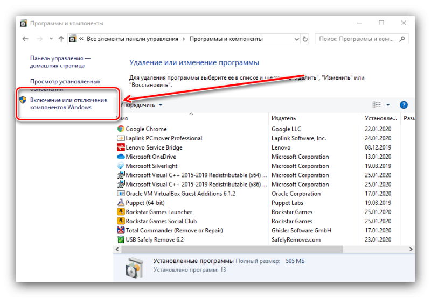Click the refresh button next to address bar
Image resolution: width=431 pixels, height=298 pixels.
click(305, 39)
